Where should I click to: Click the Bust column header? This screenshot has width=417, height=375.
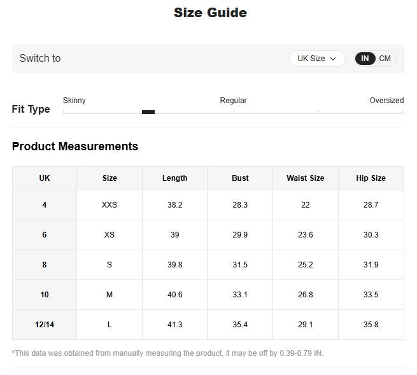[240, 178]
